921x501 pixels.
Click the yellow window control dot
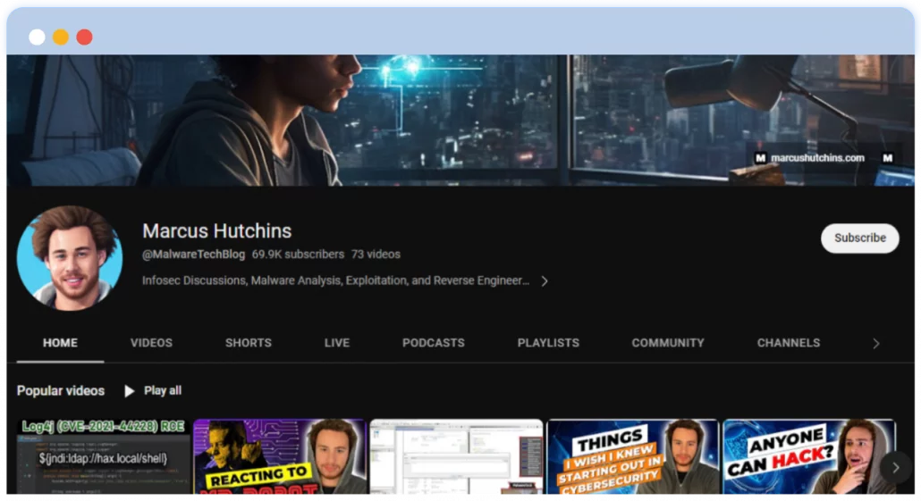pyautogui.click(x=61, y=37)
